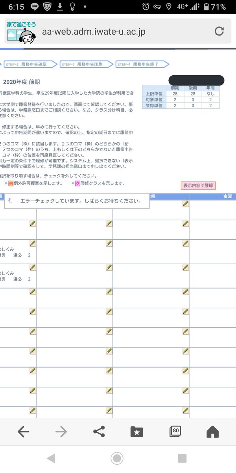Click the pencil icon in the topmost timetable row
The width and height of the screenshot is (236, 473).
click(186, 204)
